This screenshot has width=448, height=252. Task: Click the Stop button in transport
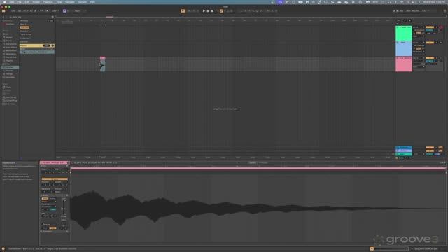(x=208, y=11)
